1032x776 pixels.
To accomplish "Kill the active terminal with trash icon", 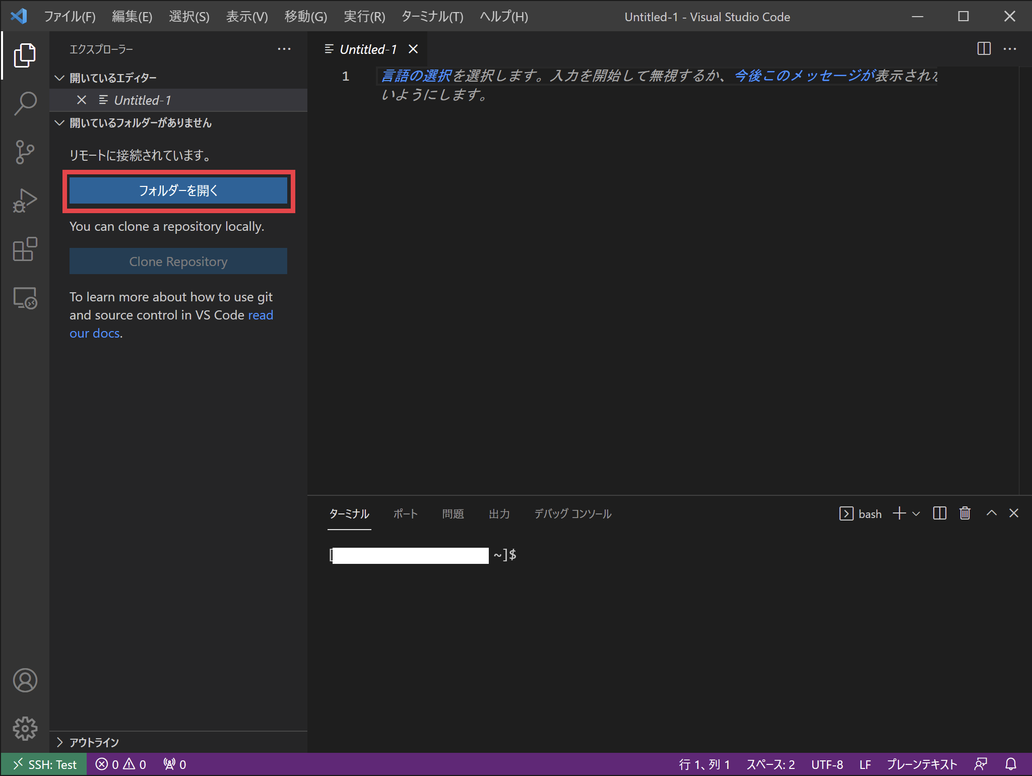I will tap(965, 513).
